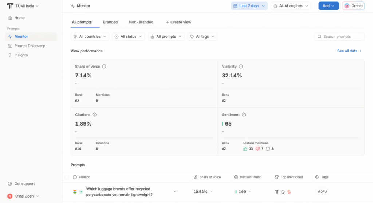Switch to the Non-Branded tab
373x203 pixels.
click(141, 22)
